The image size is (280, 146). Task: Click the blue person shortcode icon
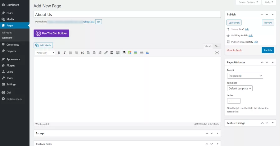147,52
